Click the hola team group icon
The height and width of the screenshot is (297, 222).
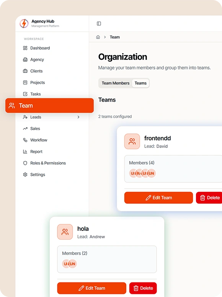pyautogui.click(x=65, y=232)
